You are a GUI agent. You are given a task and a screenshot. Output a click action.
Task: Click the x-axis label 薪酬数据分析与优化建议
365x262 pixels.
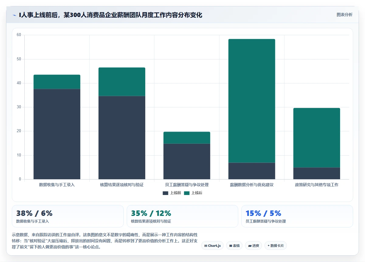click(x=252, y=185)
